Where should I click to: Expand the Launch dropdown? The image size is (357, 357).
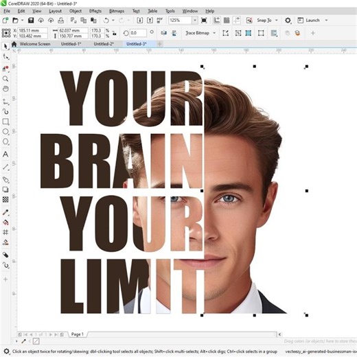(x=326, y=21)
